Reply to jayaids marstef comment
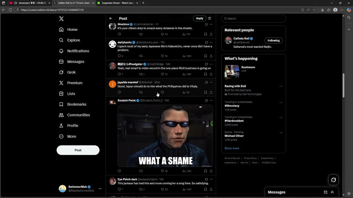Screen dimensions: 353x198 coord(119,92)
